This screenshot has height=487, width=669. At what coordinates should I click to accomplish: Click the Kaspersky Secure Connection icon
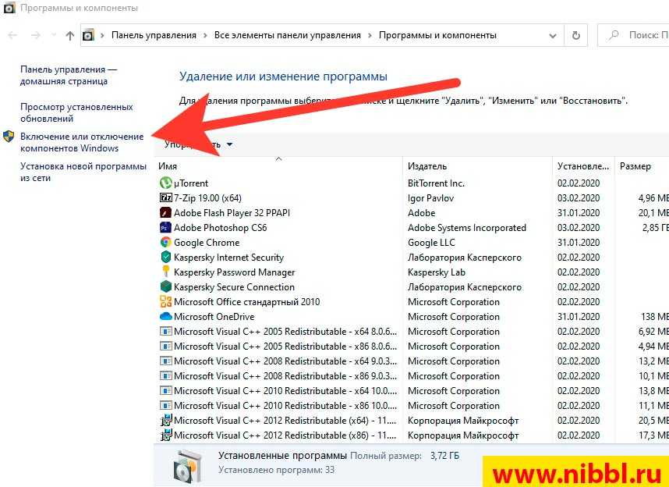point(165,286)
